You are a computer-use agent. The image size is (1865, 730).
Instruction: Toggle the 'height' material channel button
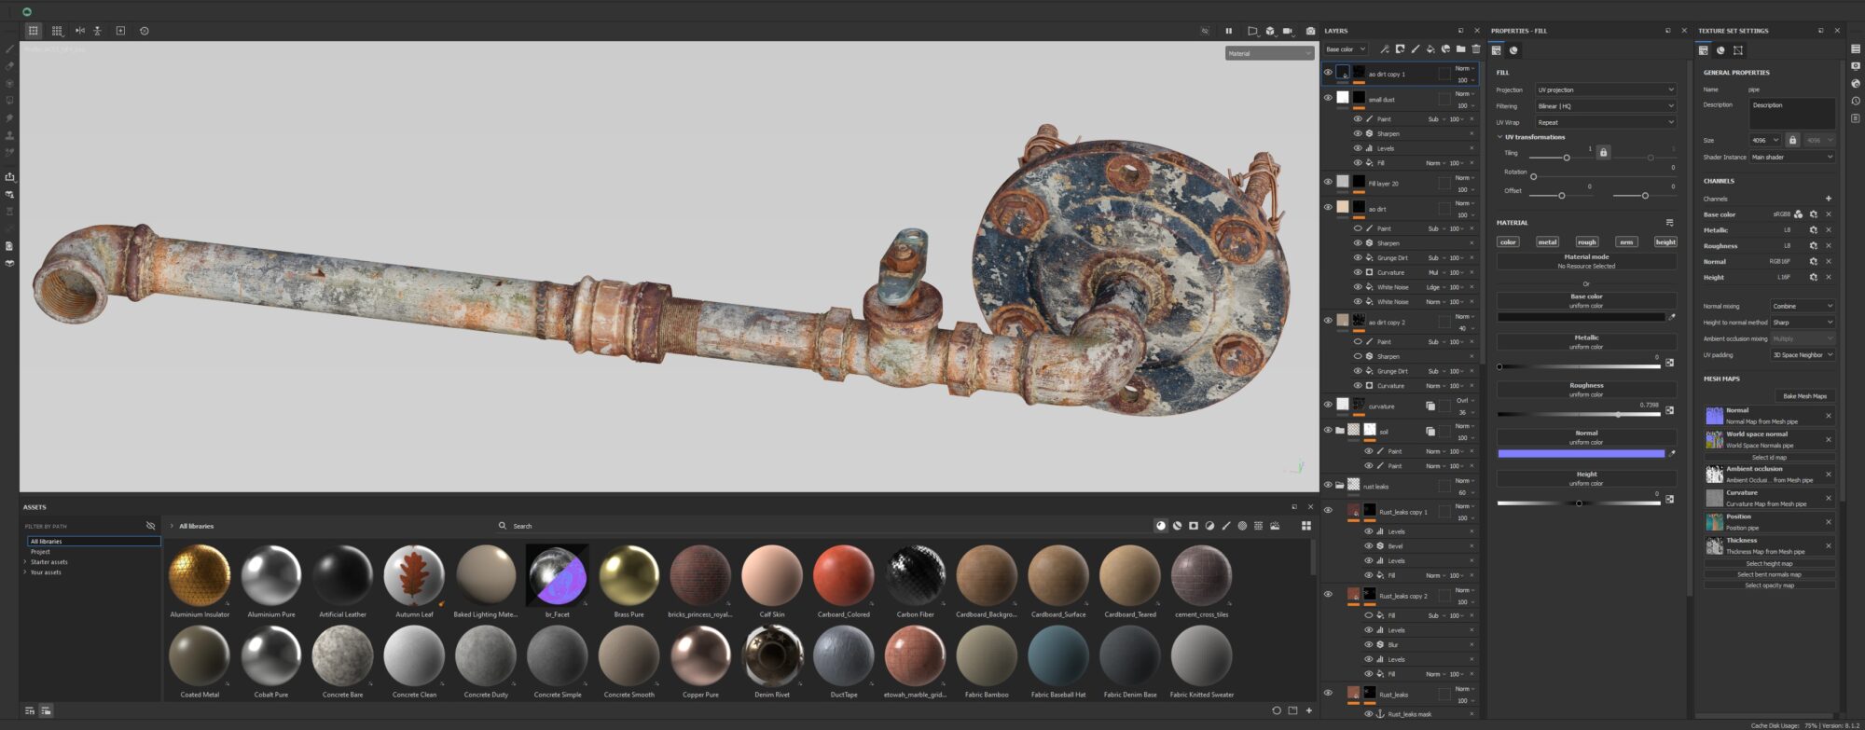1665,241
